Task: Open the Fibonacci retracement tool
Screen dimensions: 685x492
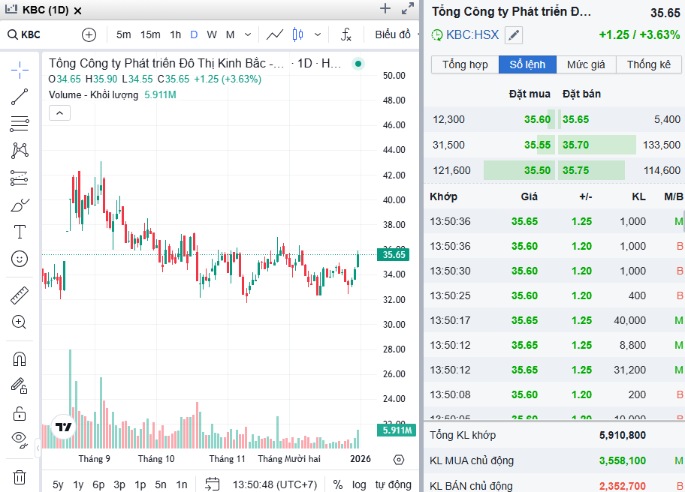Action: tap(20, 124)
